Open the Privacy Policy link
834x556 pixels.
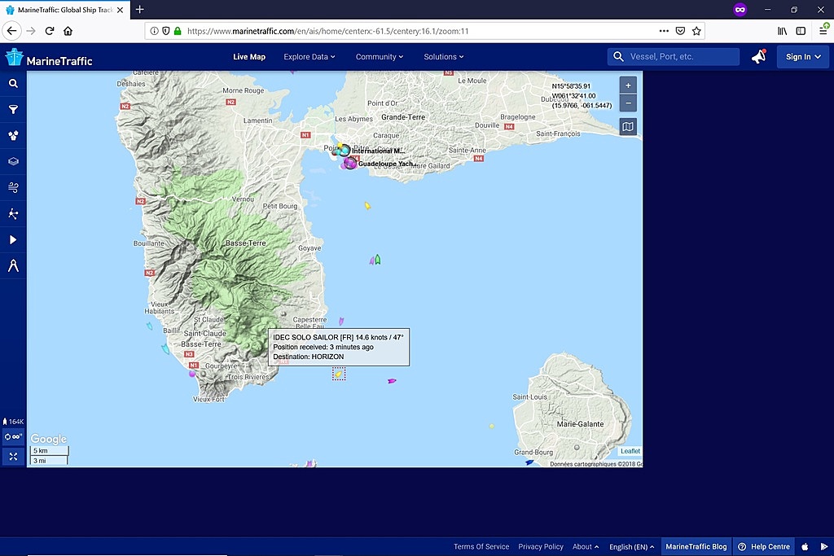[x=541, y=546]
